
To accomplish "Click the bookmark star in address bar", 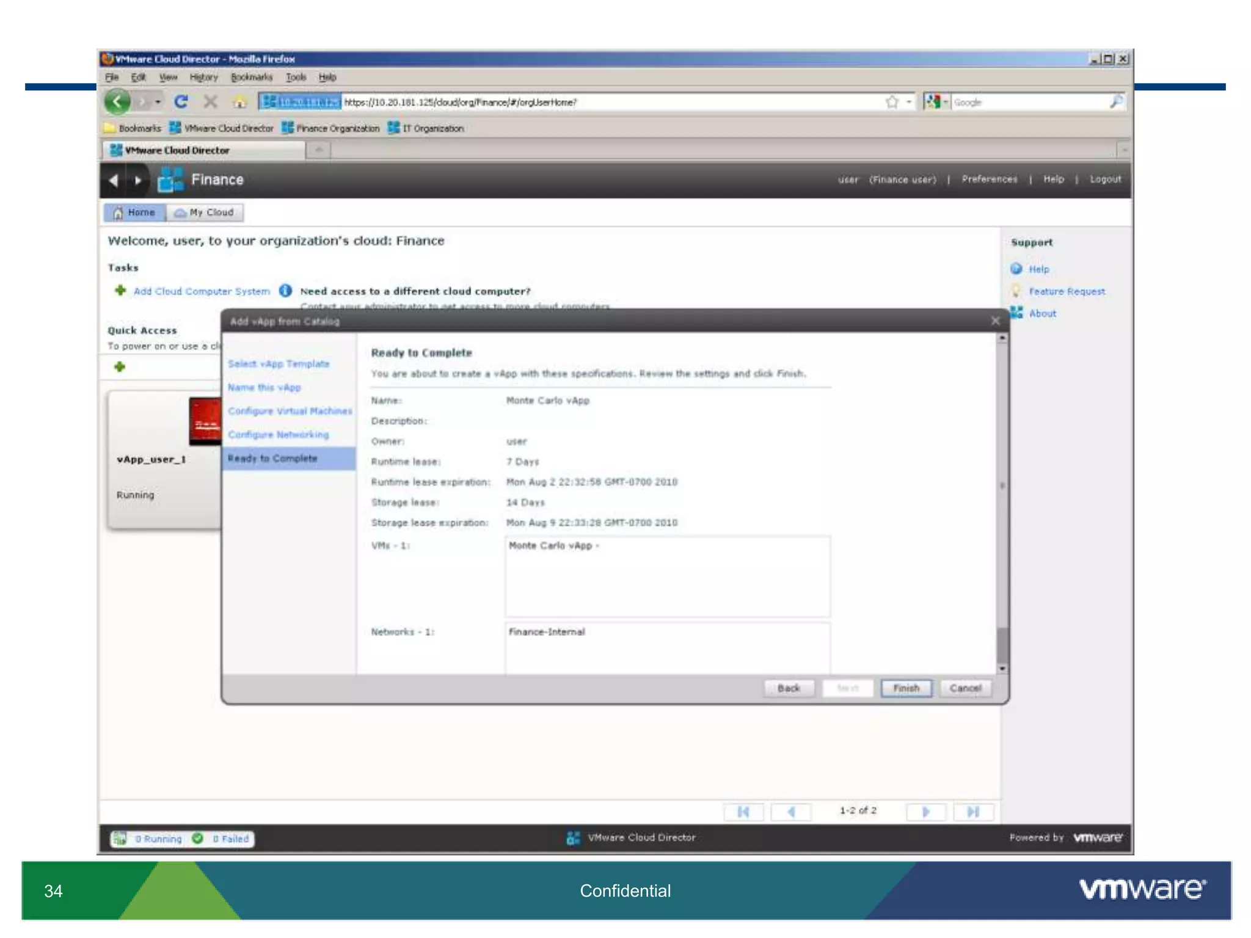I will 892,102.
